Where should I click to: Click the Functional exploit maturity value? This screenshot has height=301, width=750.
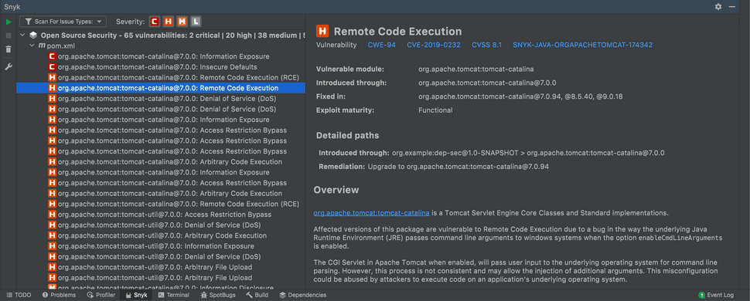[435, 110]
